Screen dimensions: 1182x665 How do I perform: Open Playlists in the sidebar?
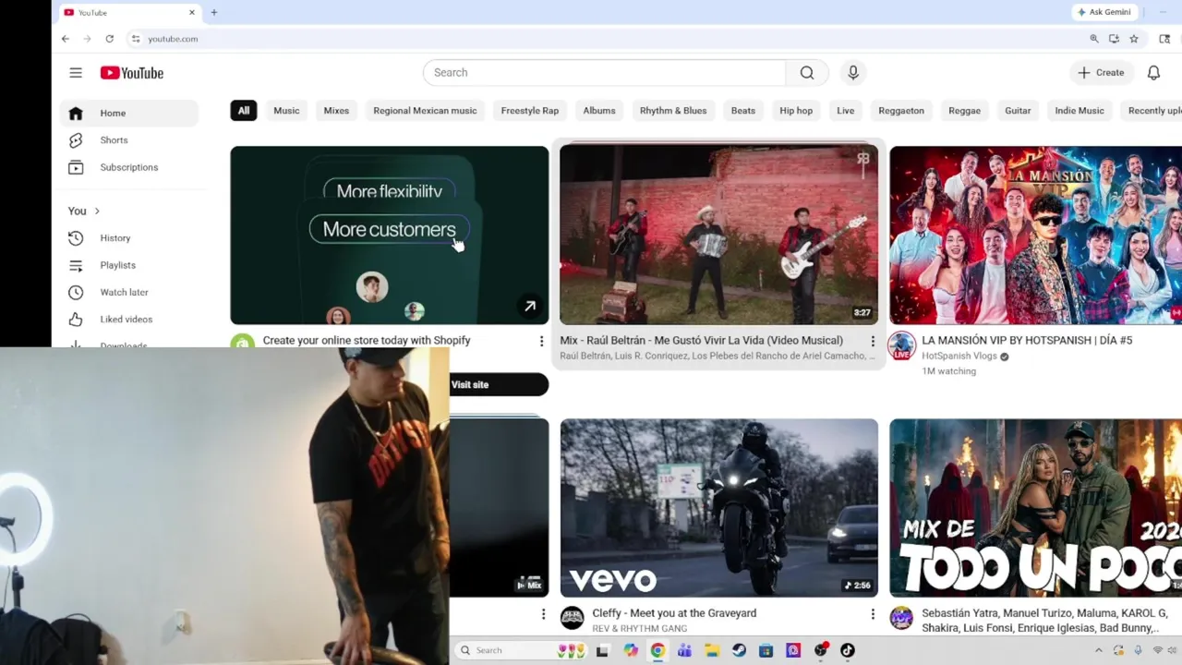(x=129, y=265)
